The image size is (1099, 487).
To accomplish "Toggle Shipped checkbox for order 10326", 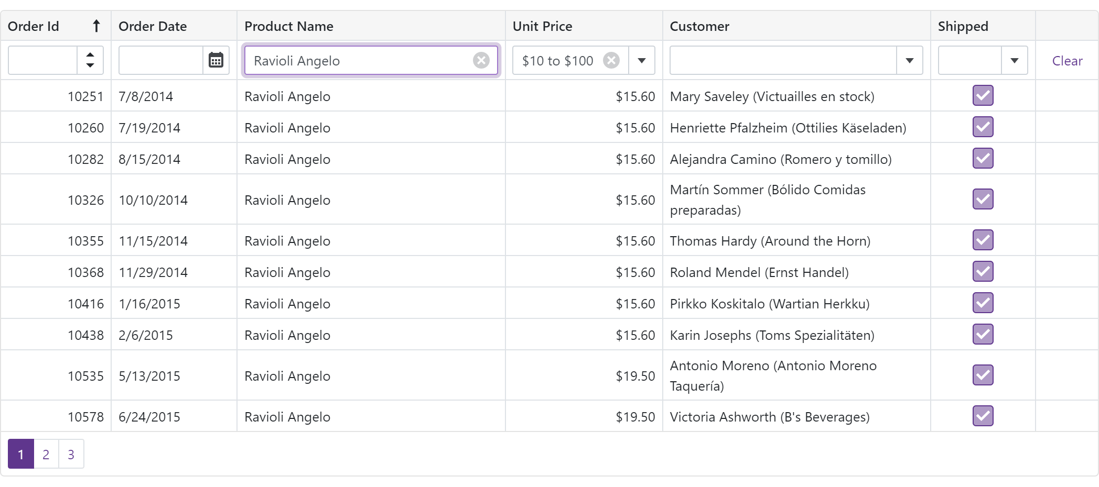I will pos(983,199).
